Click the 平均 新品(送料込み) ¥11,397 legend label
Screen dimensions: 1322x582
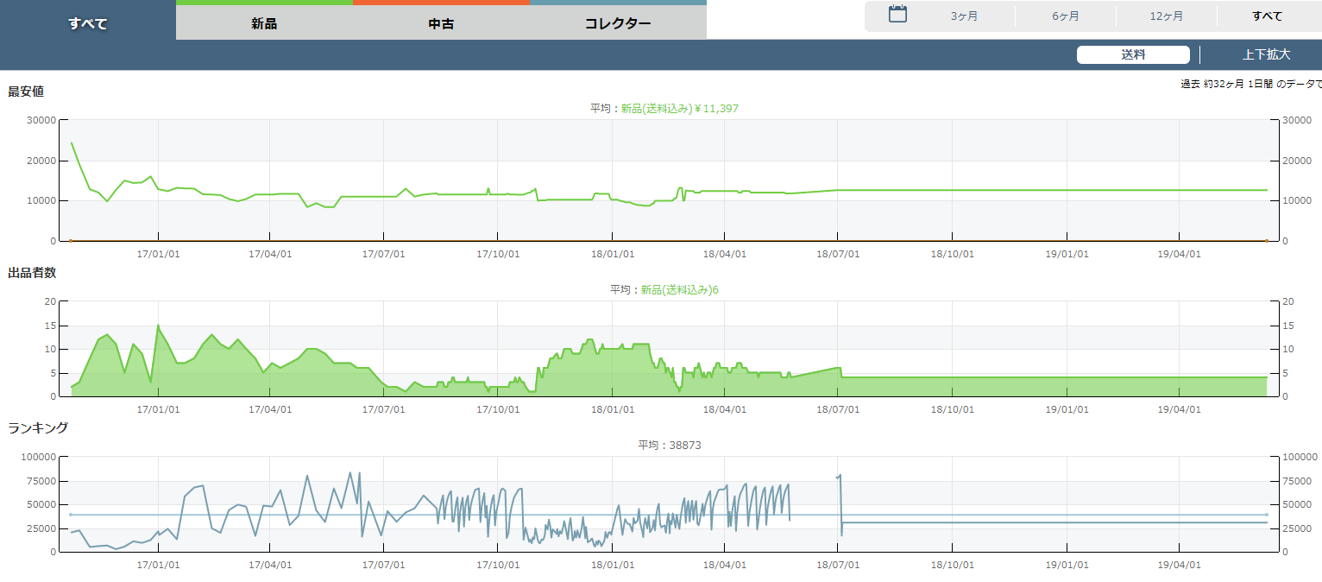click(x=664, y=109)
